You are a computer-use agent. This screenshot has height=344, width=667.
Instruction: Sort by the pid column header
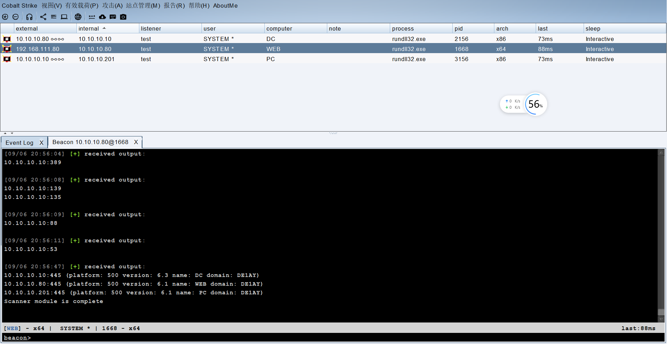click(x=473, y=28)
